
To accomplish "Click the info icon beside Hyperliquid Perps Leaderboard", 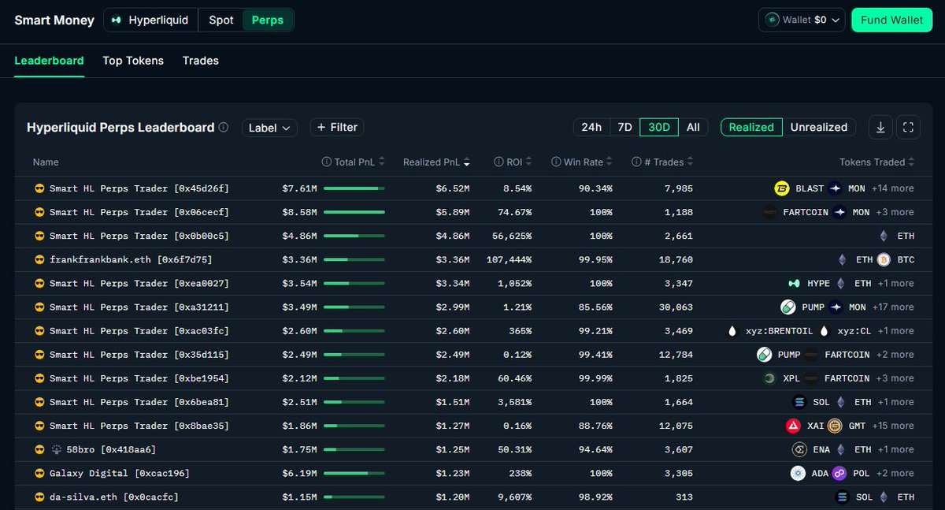I will pyautogui.click(x=224, y=127).
